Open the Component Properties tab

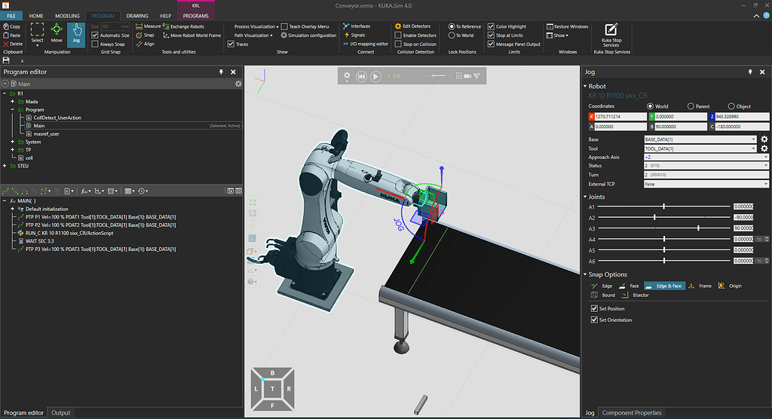click(632, 412)
